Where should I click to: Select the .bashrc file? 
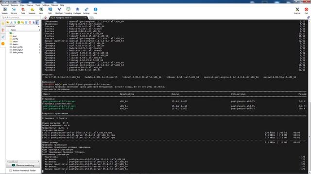point(14,44)
